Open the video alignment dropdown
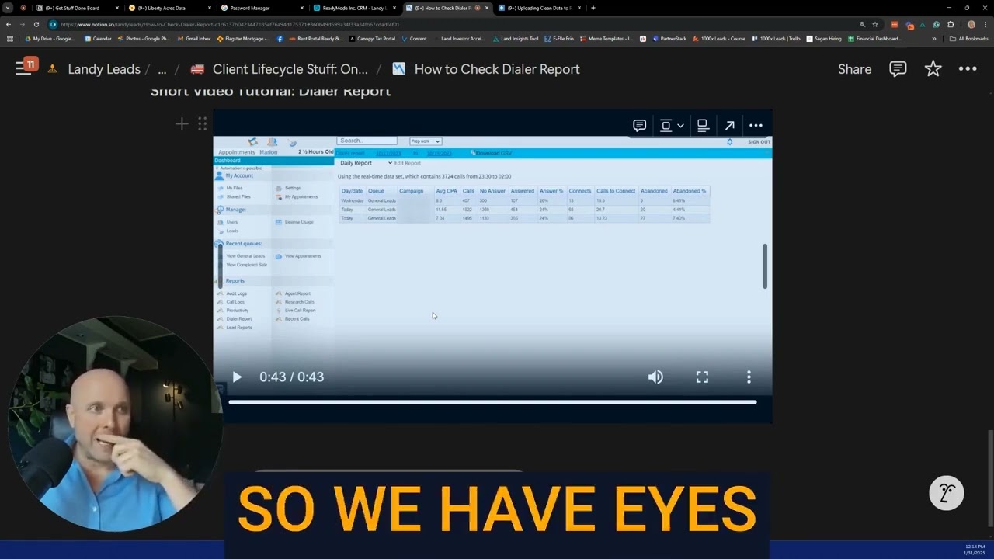The width and height of the screenshot is (994, 559). tap(672, 126)
